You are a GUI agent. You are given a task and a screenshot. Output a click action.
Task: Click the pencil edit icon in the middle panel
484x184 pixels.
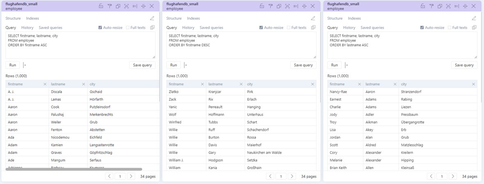[x=313, y=18]
